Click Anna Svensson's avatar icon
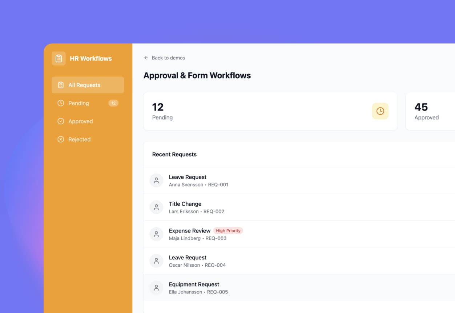The image size is (455, 313). point(156,180)
